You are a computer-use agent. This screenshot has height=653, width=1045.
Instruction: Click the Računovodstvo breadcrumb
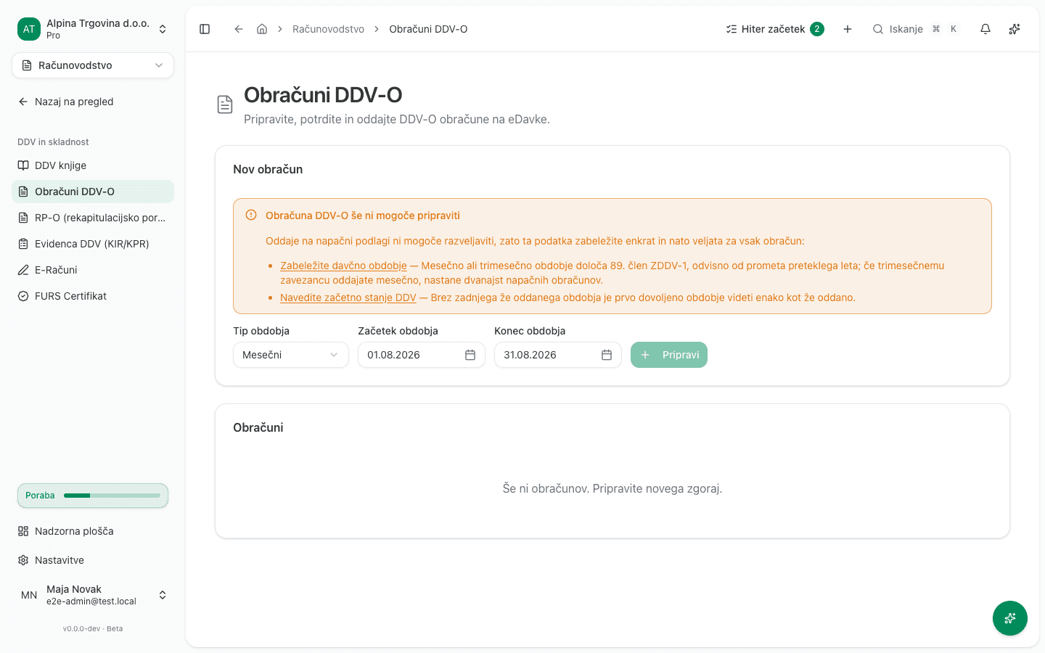[x=328, y=29]
